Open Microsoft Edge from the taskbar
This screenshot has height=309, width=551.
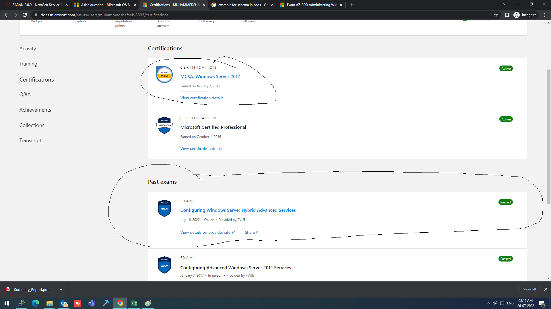[36, 303]
